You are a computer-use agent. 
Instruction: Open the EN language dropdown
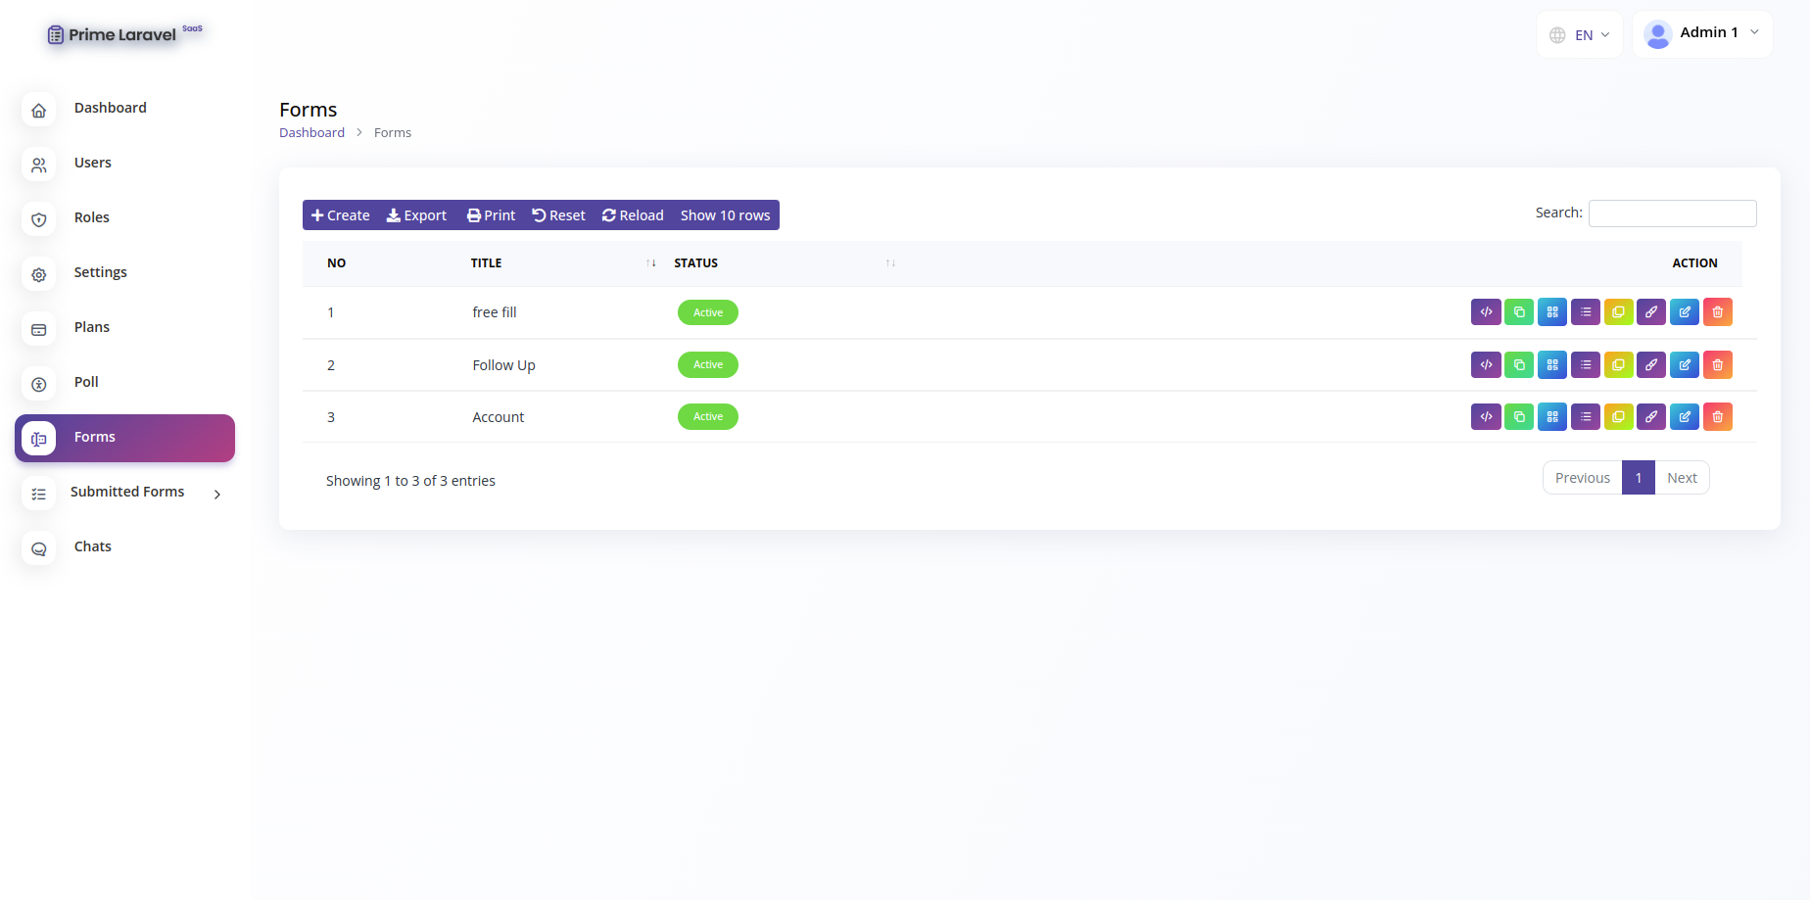1580,35
